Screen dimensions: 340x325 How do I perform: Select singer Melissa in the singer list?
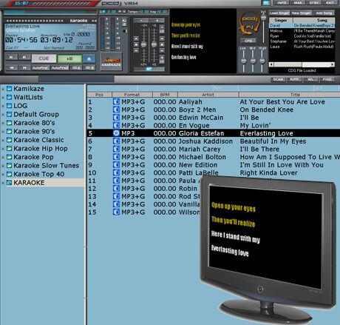pyautogui.click(x=302, y=31)
